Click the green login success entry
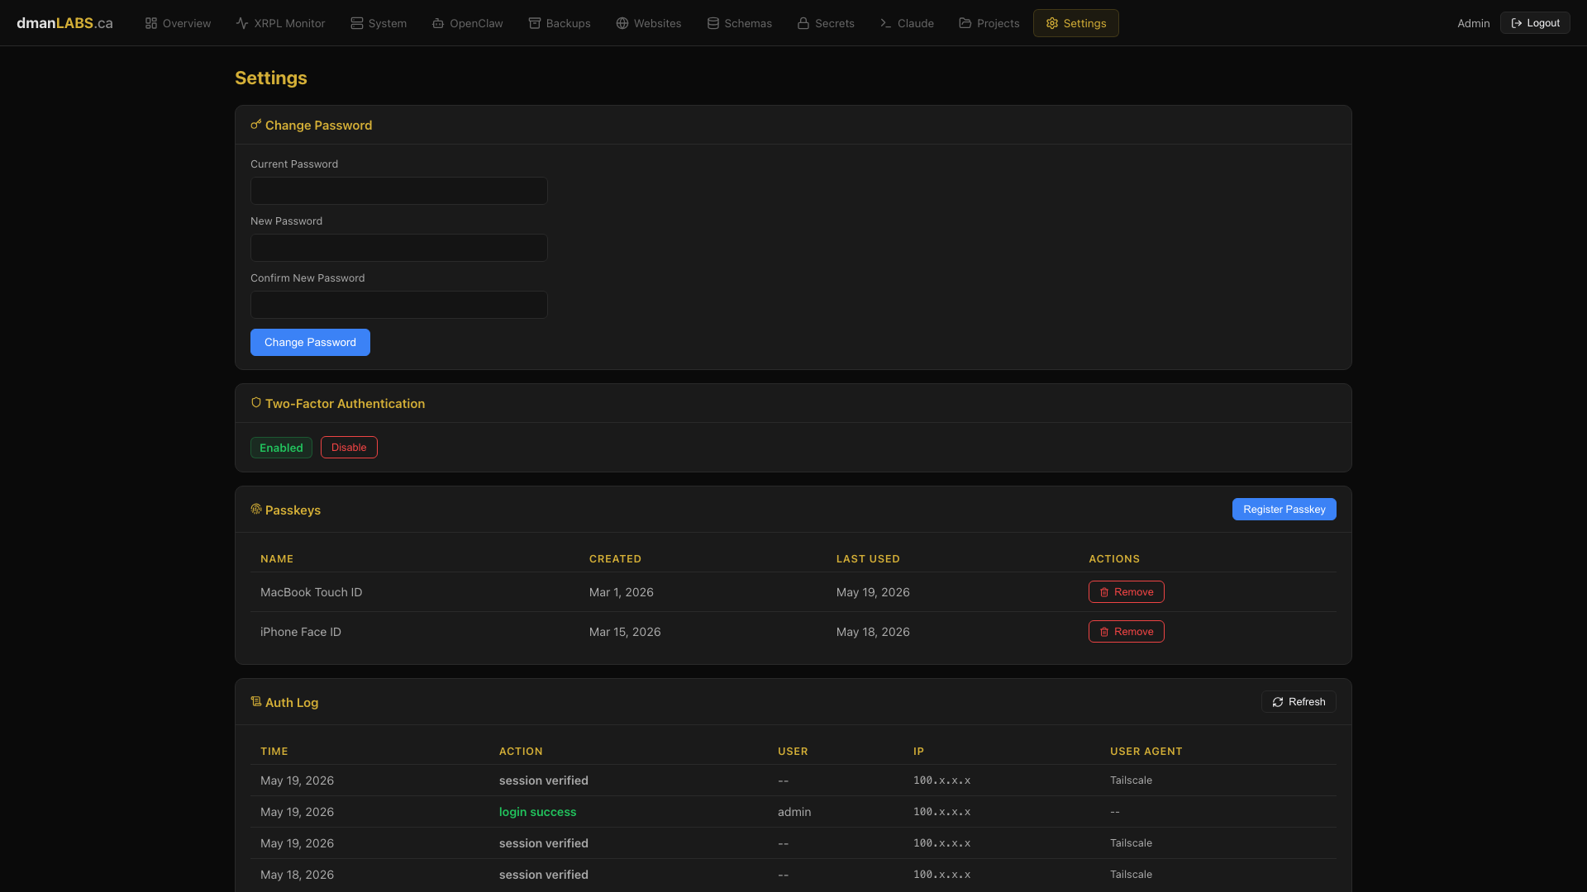This screenshot has height=892, width=1587. (537, 812)
